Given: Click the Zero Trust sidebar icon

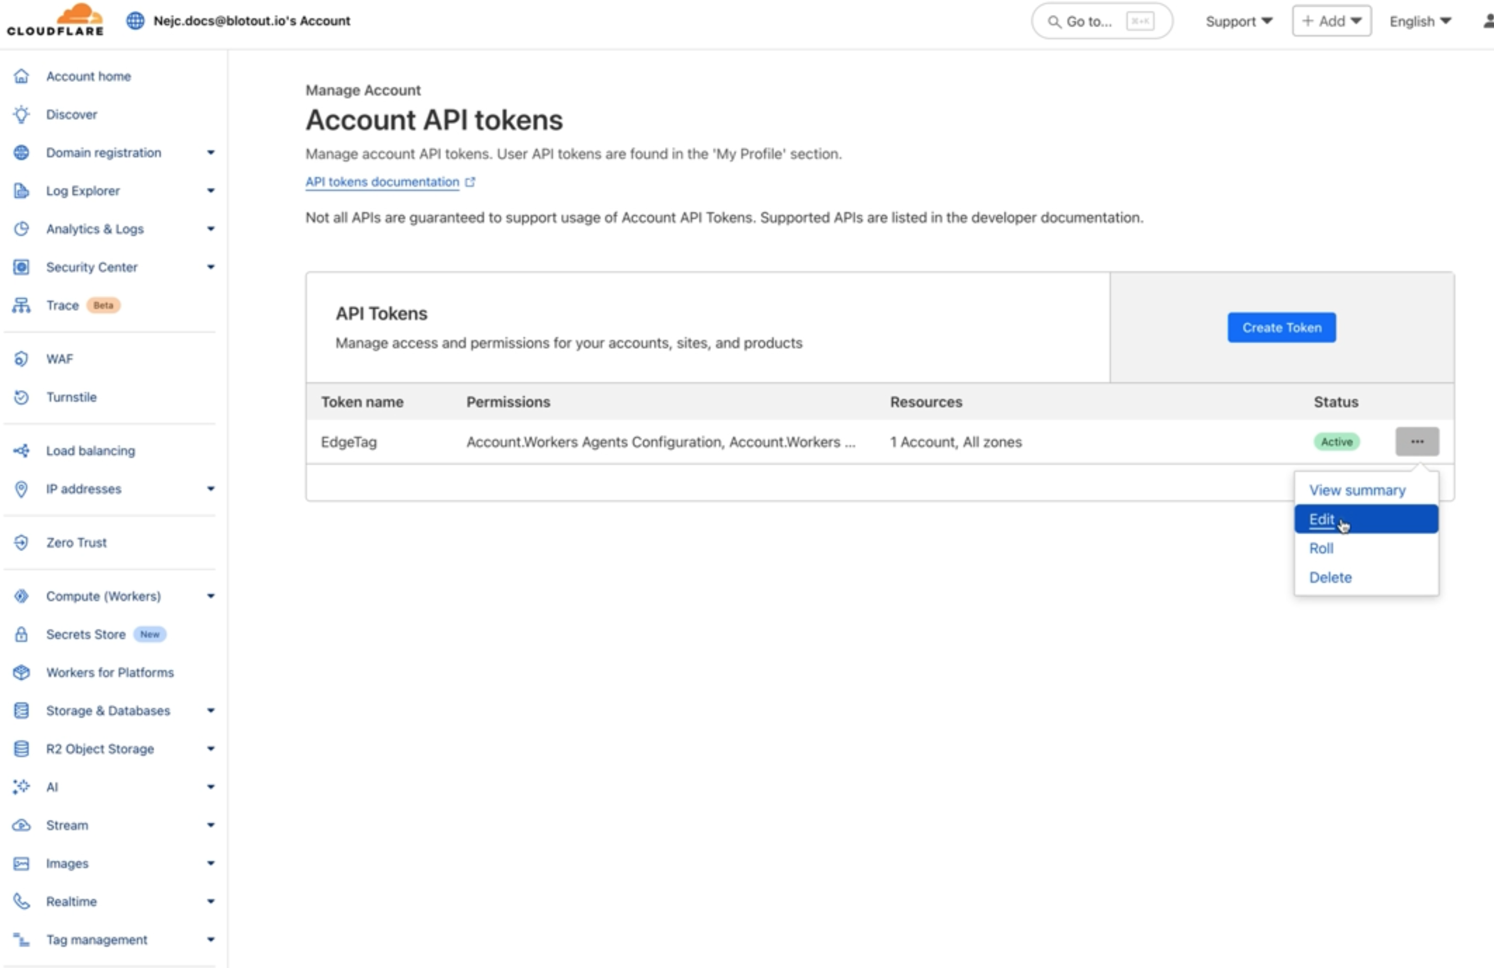Looking at the screenshot, I should coord(21,543).
